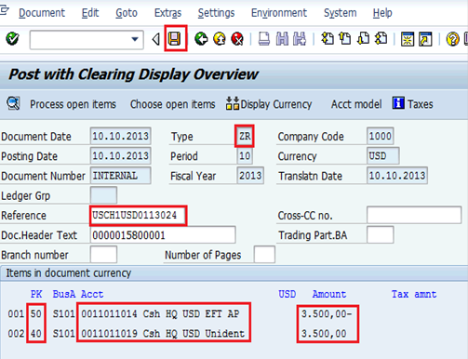
Task: Click the Type field ZR
Action: [245, 136]
